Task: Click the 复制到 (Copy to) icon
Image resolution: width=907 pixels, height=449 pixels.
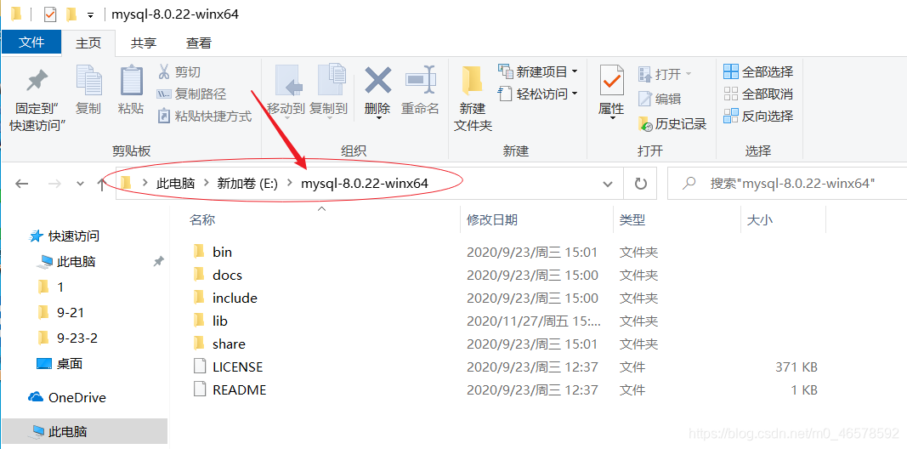Action: [x=331, y=81]
